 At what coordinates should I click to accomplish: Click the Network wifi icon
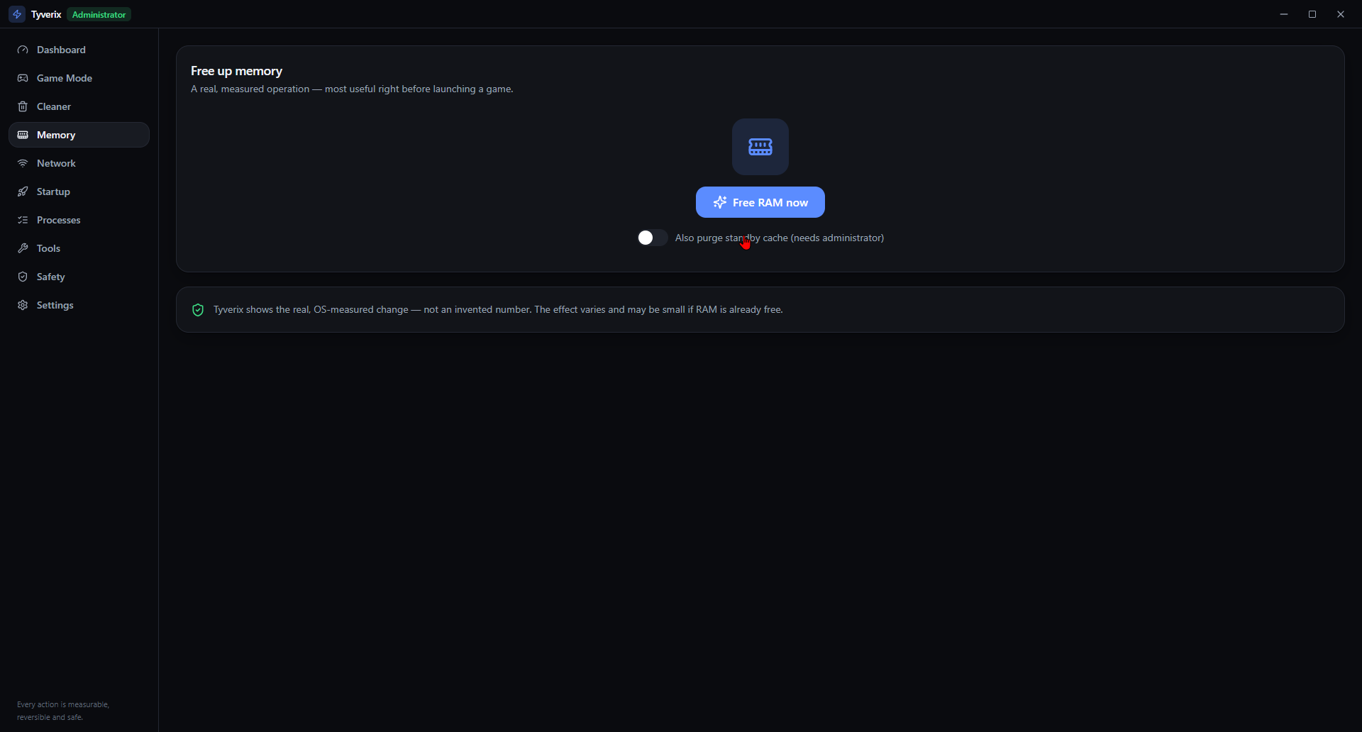coord(23,163)
